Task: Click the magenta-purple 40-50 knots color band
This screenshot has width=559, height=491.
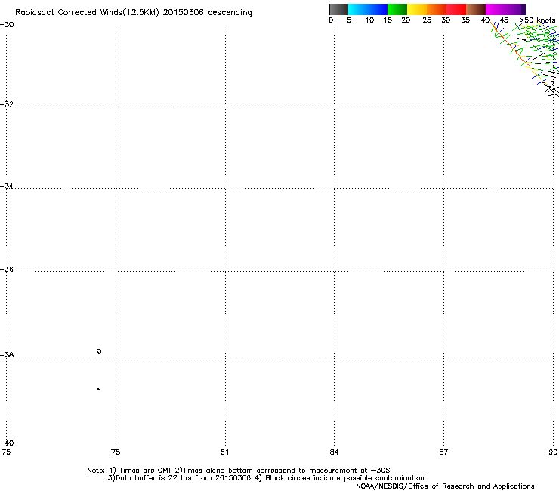Action: (505, 9)
